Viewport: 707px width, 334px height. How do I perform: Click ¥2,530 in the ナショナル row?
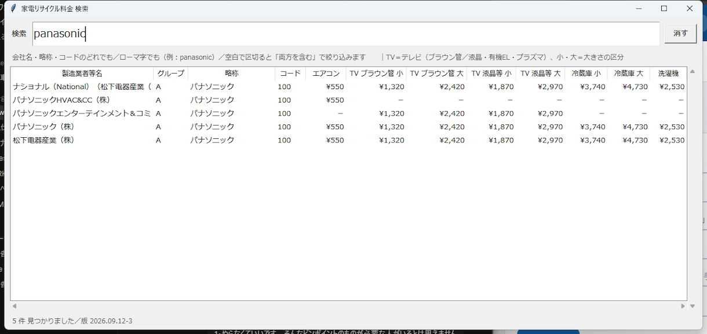[x=672, y=87]
